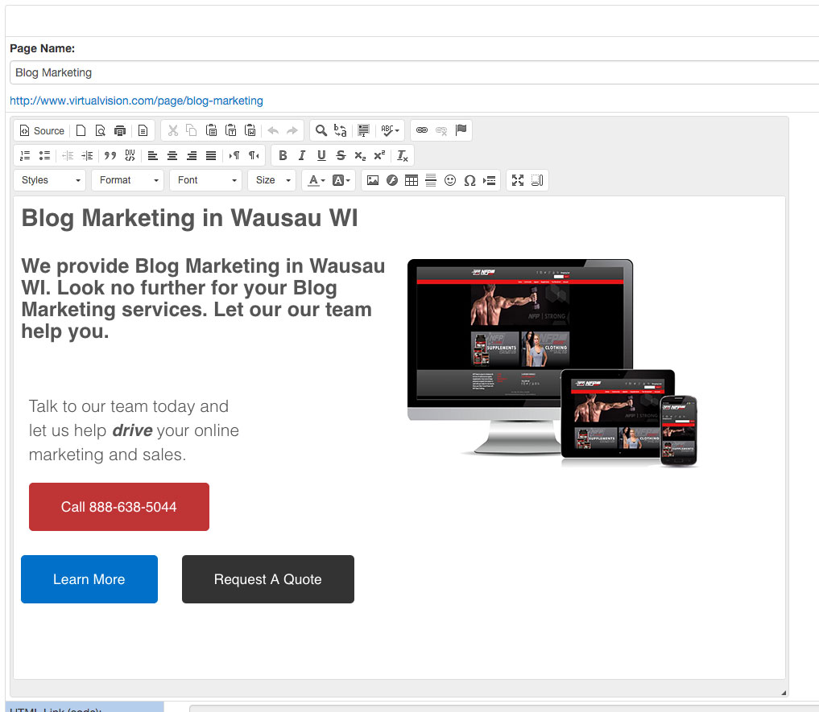The width and height of the screenshot is (819, 712).
Task: Insert a table using Table icon
Action: (412, 180)
